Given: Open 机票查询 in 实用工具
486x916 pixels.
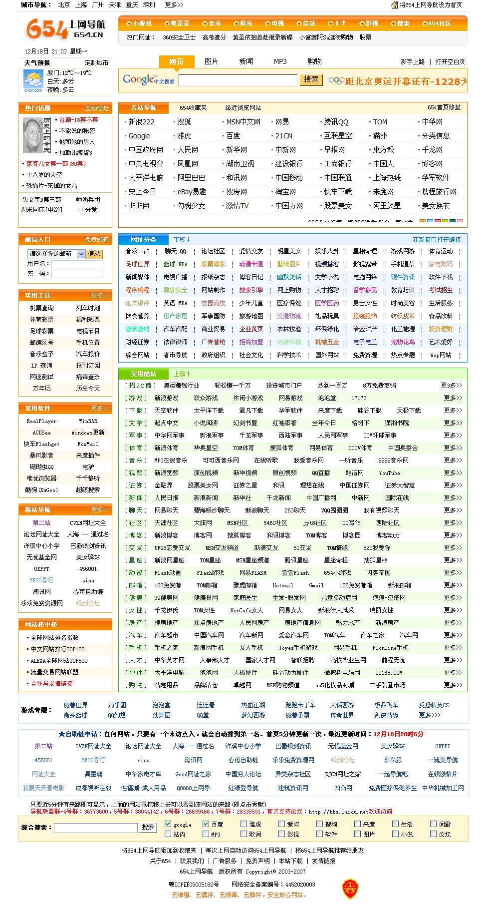Looking at the screenshot, I should 41,308.
